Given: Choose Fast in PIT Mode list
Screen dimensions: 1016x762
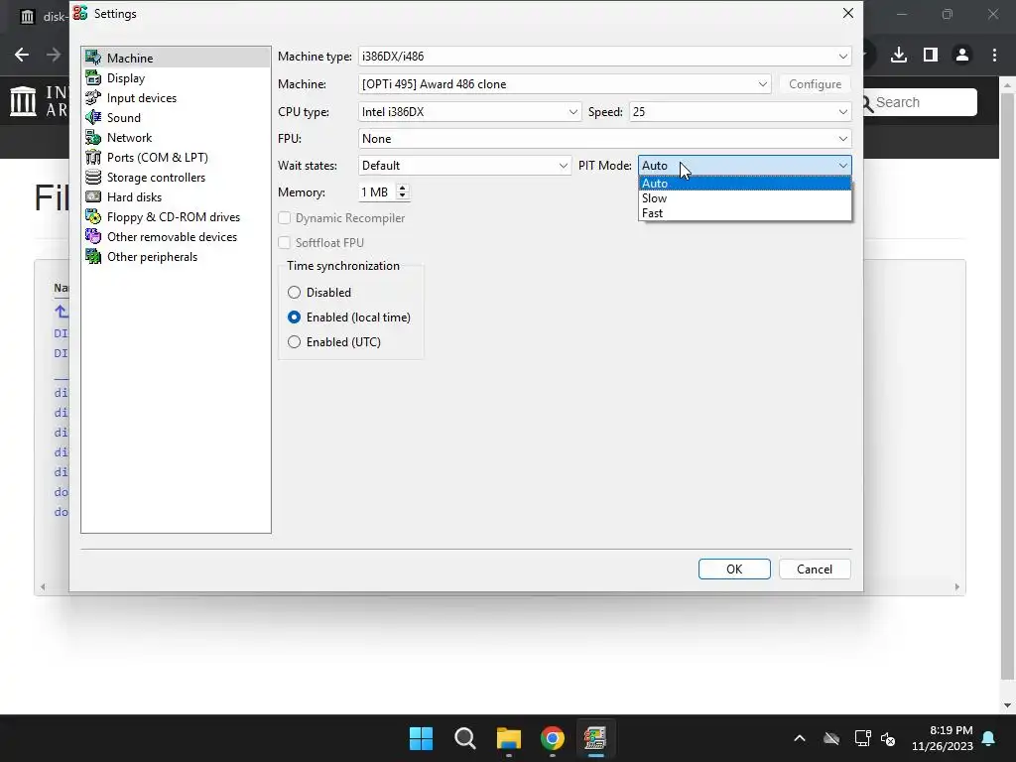Looking at the screenshot, I should click(x=744, y=213).
